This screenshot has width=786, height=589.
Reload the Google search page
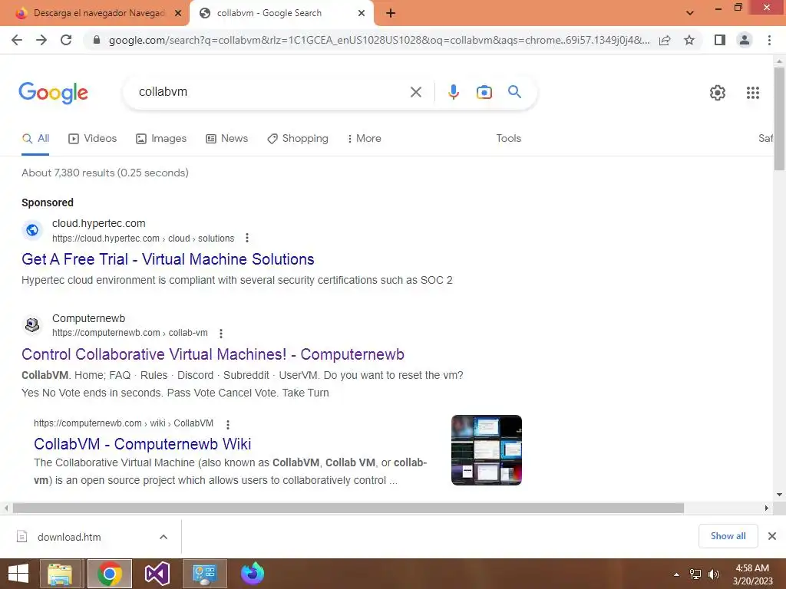point(66,40)
